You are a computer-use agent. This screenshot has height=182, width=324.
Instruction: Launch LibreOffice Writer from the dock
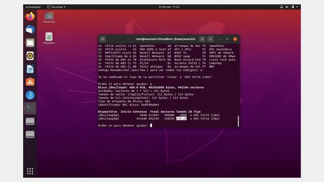click(x=30, y=69)
